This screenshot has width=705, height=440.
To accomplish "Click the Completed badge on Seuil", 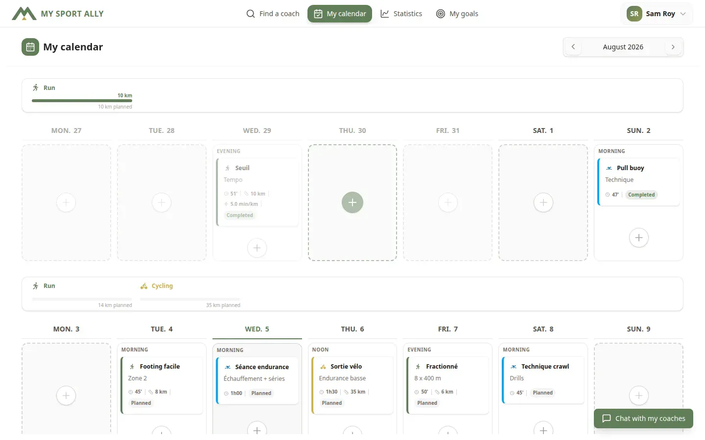I will point(240,215).
